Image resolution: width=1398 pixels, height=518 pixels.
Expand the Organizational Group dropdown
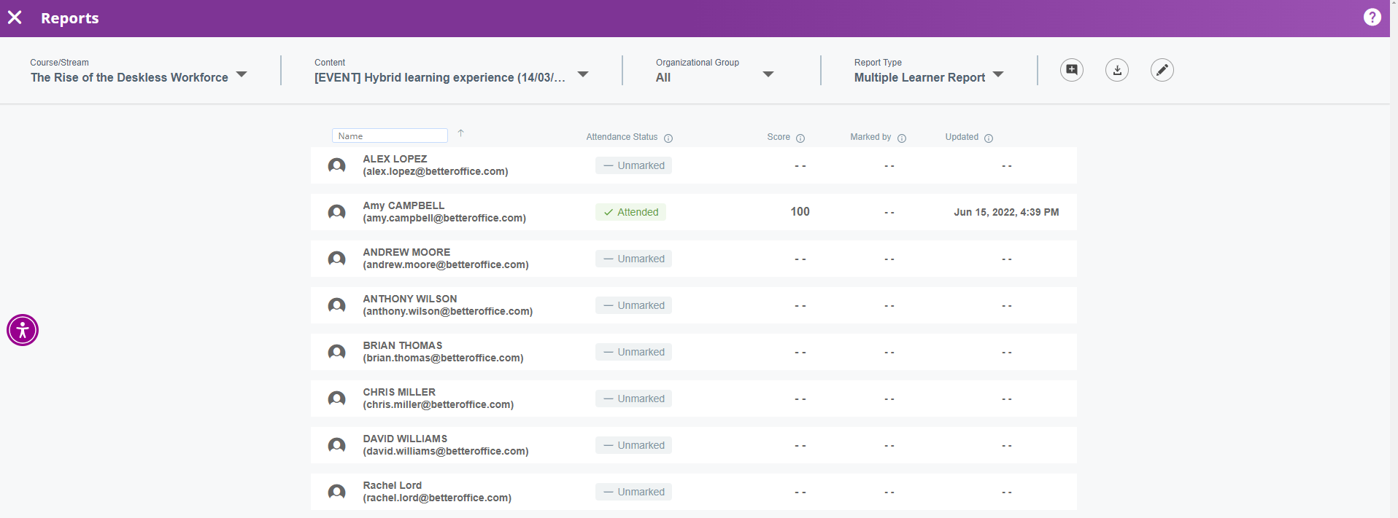(768, 75)
